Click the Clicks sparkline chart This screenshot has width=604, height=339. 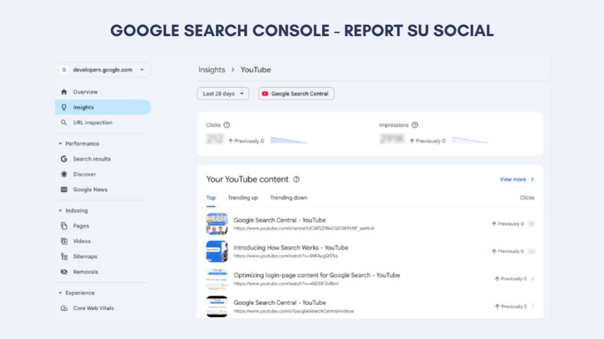click(x=289, y=140)
